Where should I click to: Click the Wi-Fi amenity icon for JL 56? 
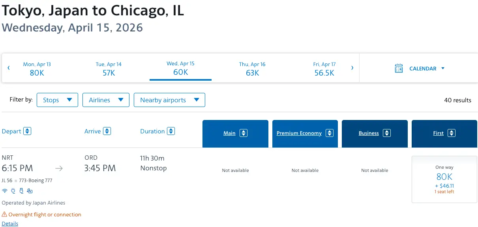5,191
